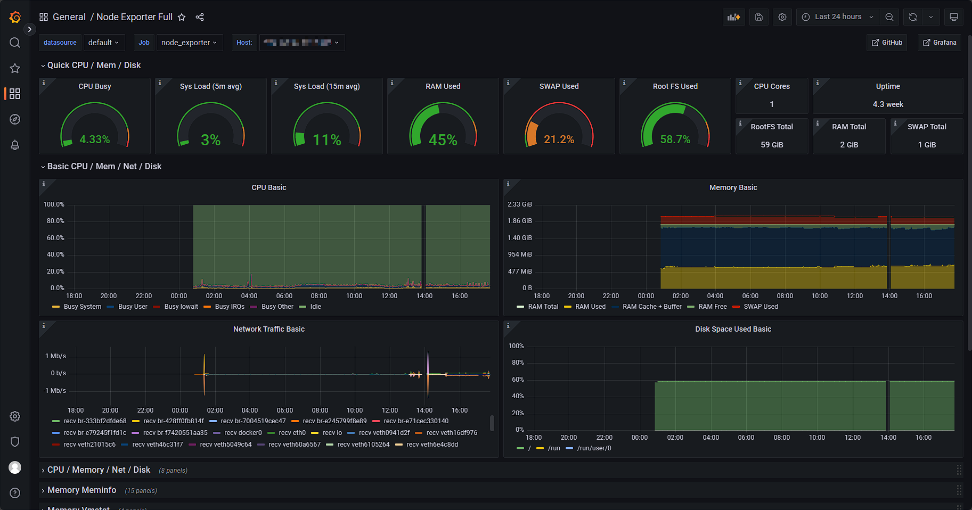Viewport: 972px width, 510px height.
Task: Toggle the RAM Total series in the legend
Action: click(543, 307)
